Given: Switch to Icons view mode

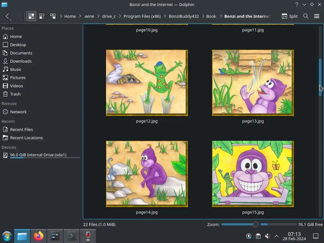Looking at the screenshot, I should tap(31, 16).
